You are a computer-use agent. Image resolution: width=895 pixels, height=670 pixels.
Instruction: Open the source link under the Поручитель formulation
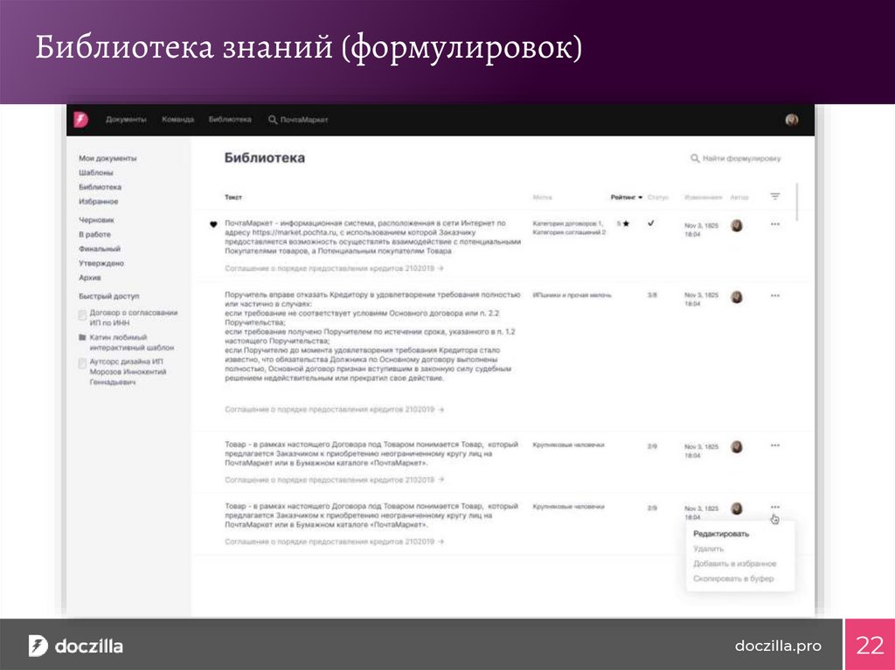coord(334,409)
